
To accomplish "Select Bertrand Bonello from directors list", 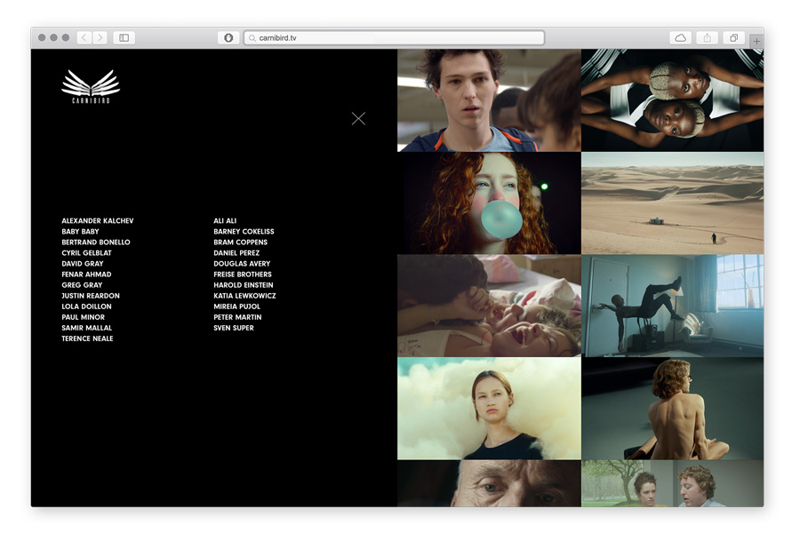I will pos(96,243).
